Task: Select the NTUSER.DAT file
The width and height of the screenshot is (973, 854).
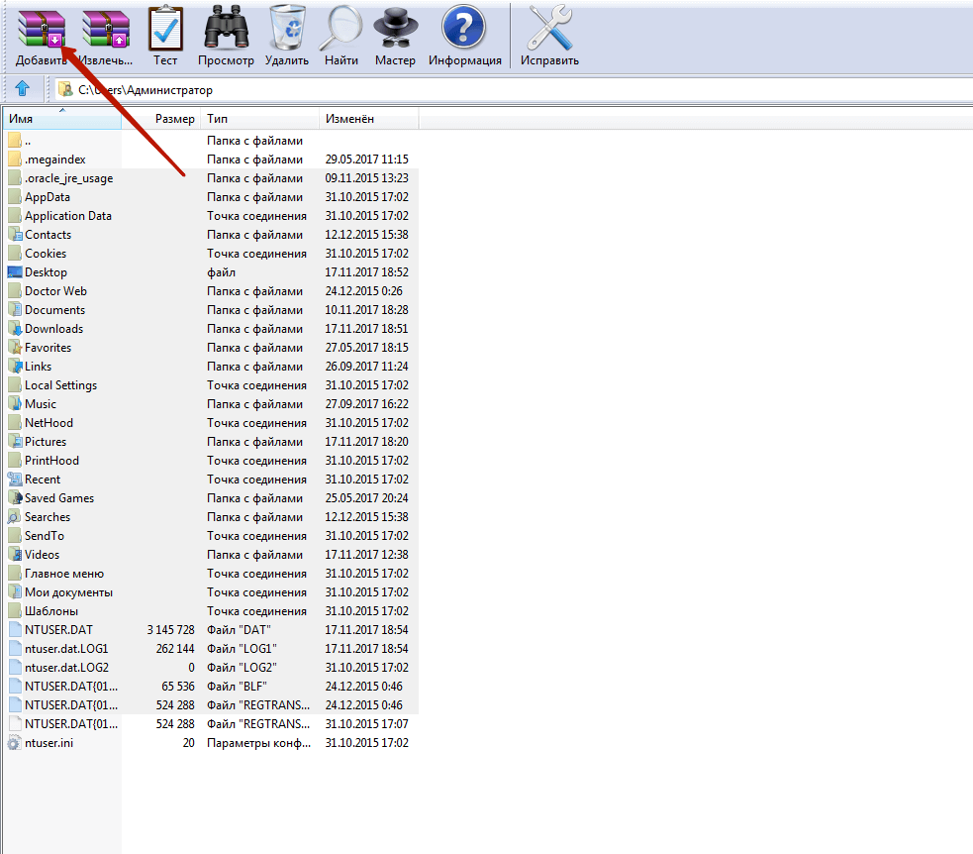Action: pos(58,630)
